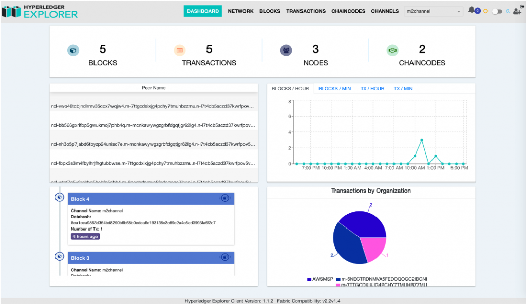Click the icon right of Block 4 header
Image resolution: width=526 pixels, height=304 pixels.
[x=225, y=198]
